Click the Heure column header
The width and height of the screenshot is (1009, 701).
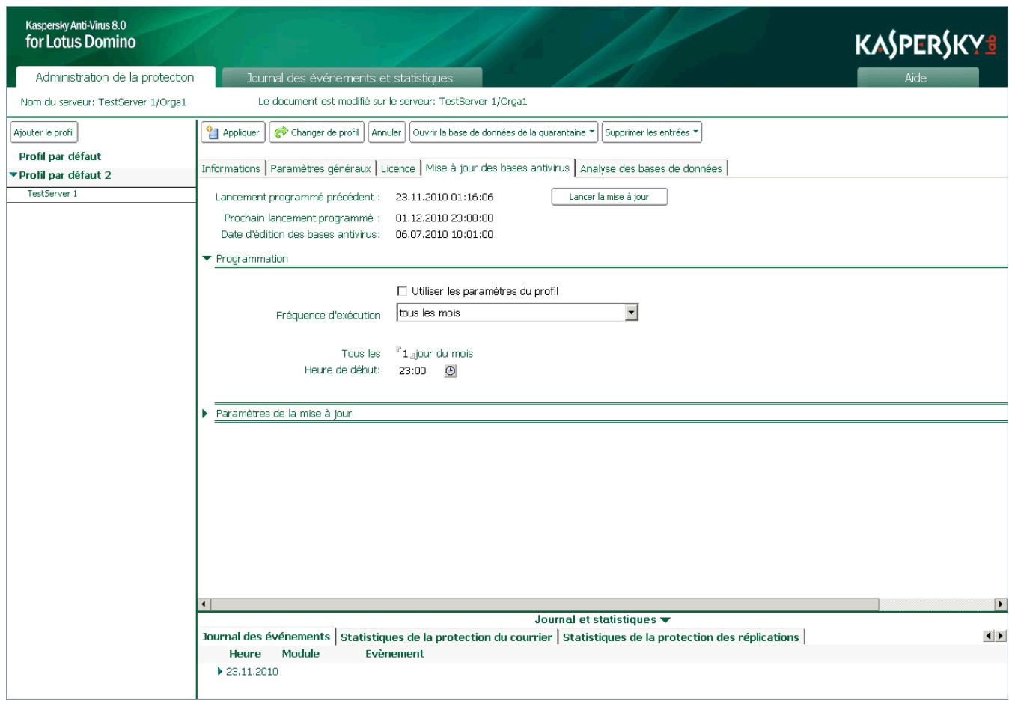point(245,654)
